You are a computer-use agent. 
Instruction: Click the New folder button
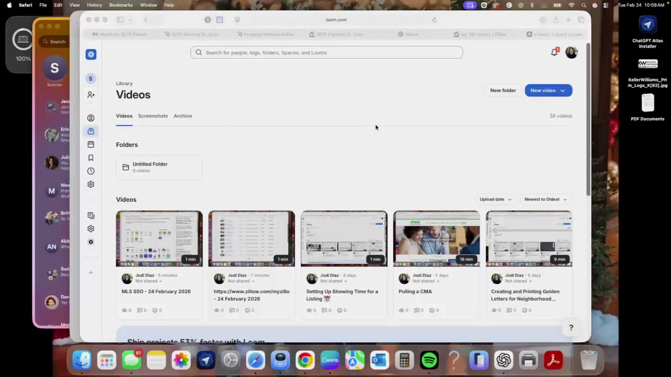(x=503, y=91)
